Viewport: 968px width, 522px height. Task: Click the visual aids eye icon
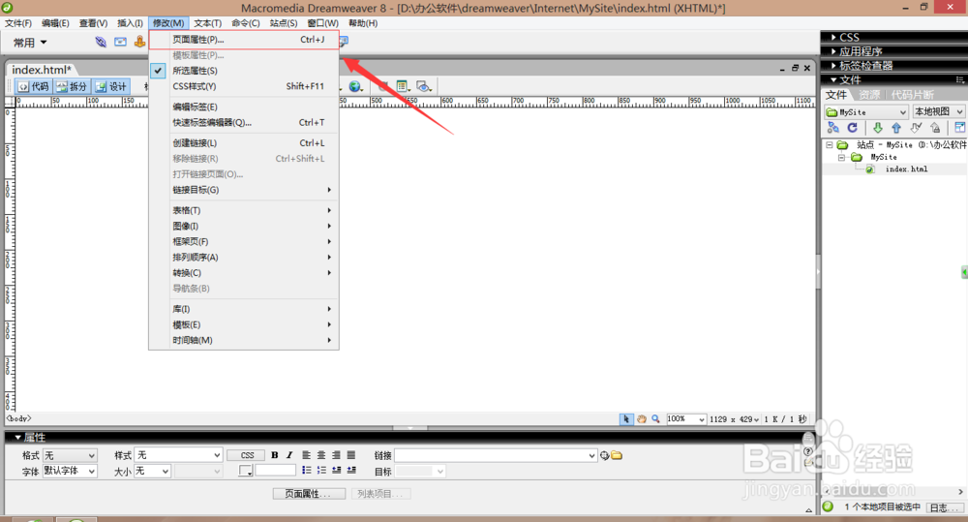424,86
